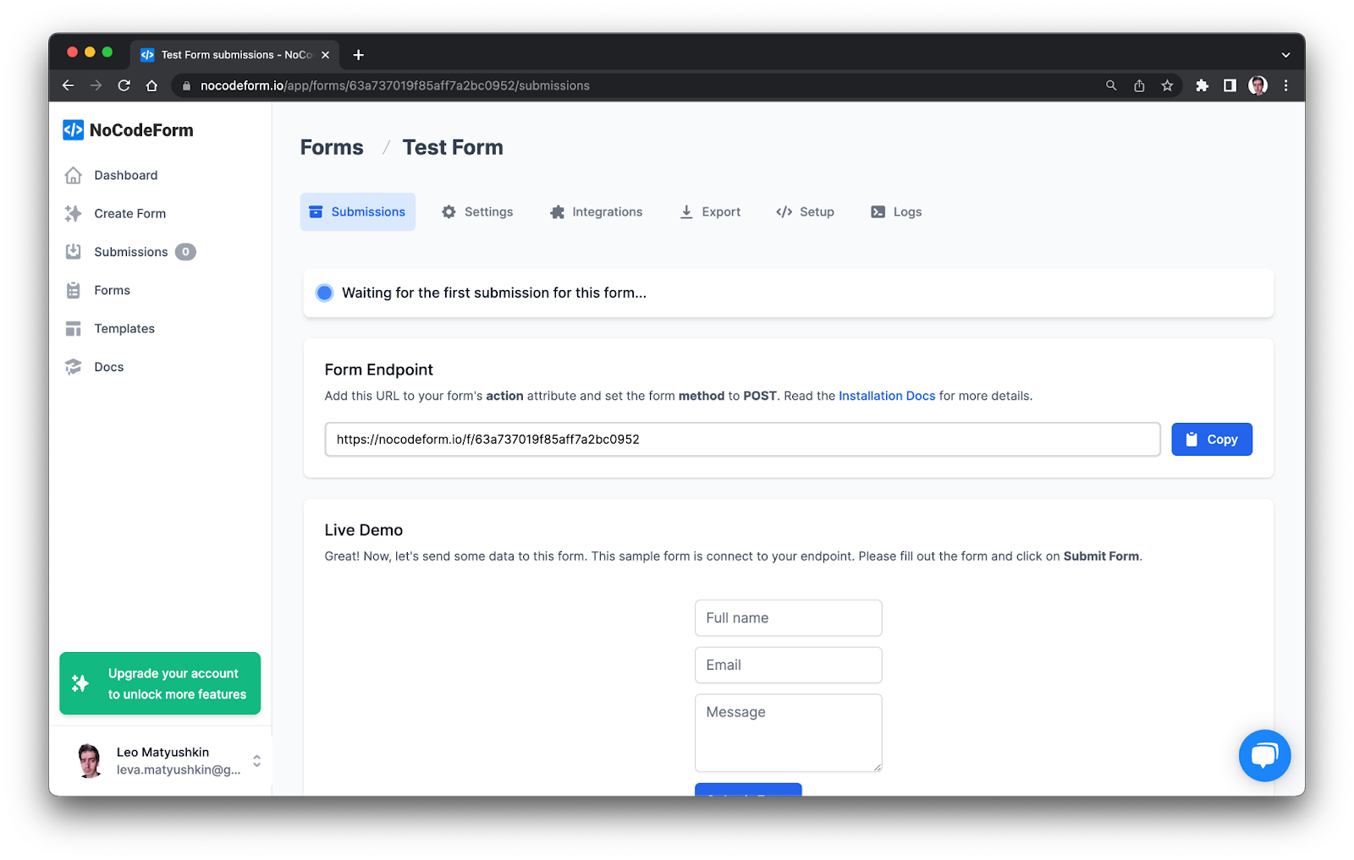Open Forms in the sidebar

pos(112,290)
